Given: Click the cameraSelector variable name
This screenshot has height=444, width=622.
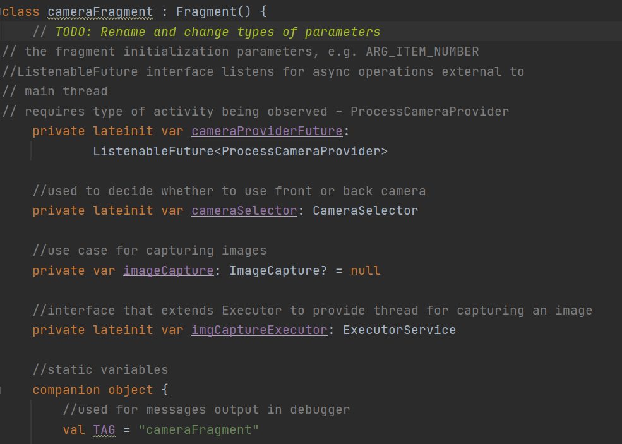Looking at the screenshot, I should [x=244, y=211].
